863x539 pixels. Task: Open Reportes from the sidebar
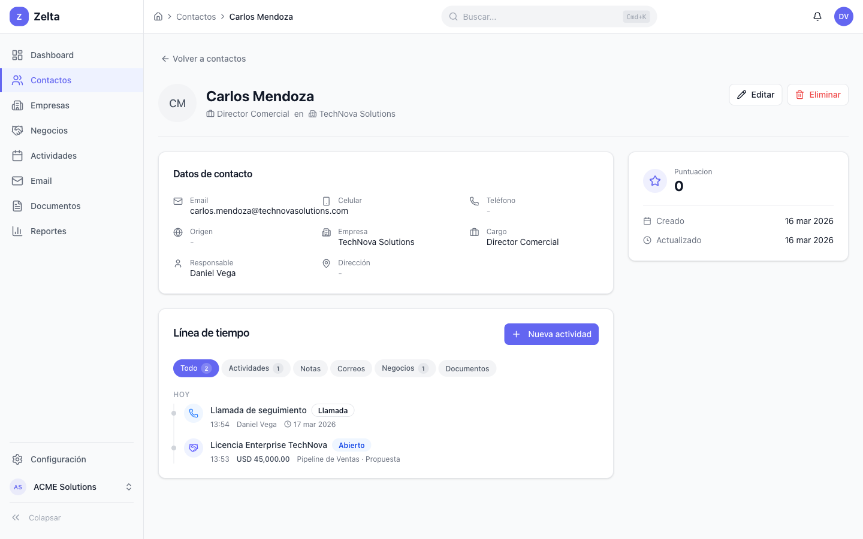[49, 231]
